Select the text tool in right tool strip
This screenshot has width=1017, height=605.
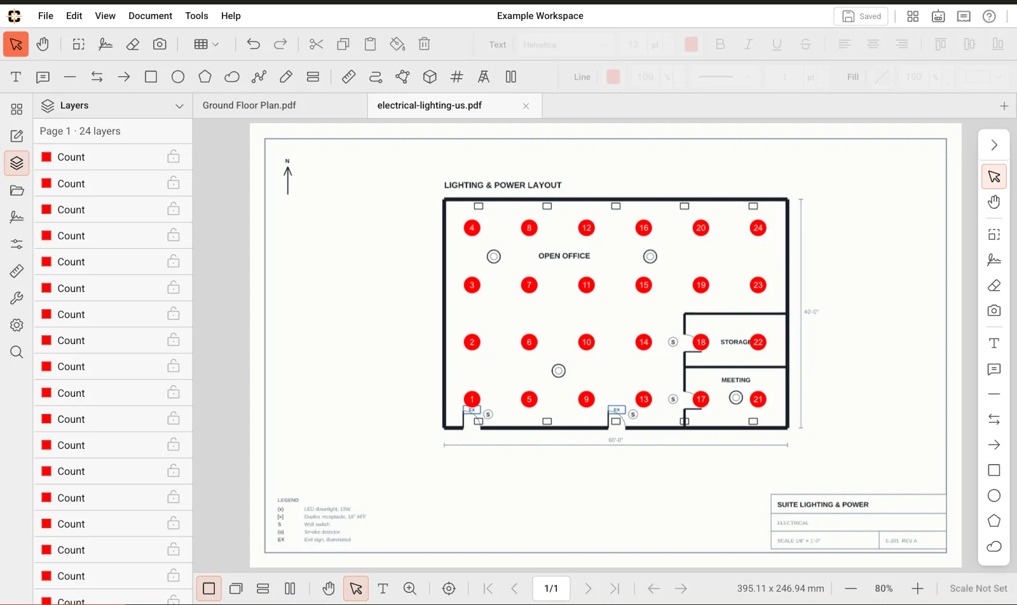[x=994, y=343]
